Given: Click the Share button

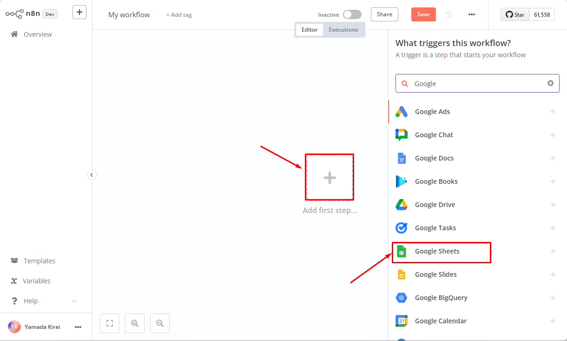Looking at the screenshot, I should click(384, 14).
